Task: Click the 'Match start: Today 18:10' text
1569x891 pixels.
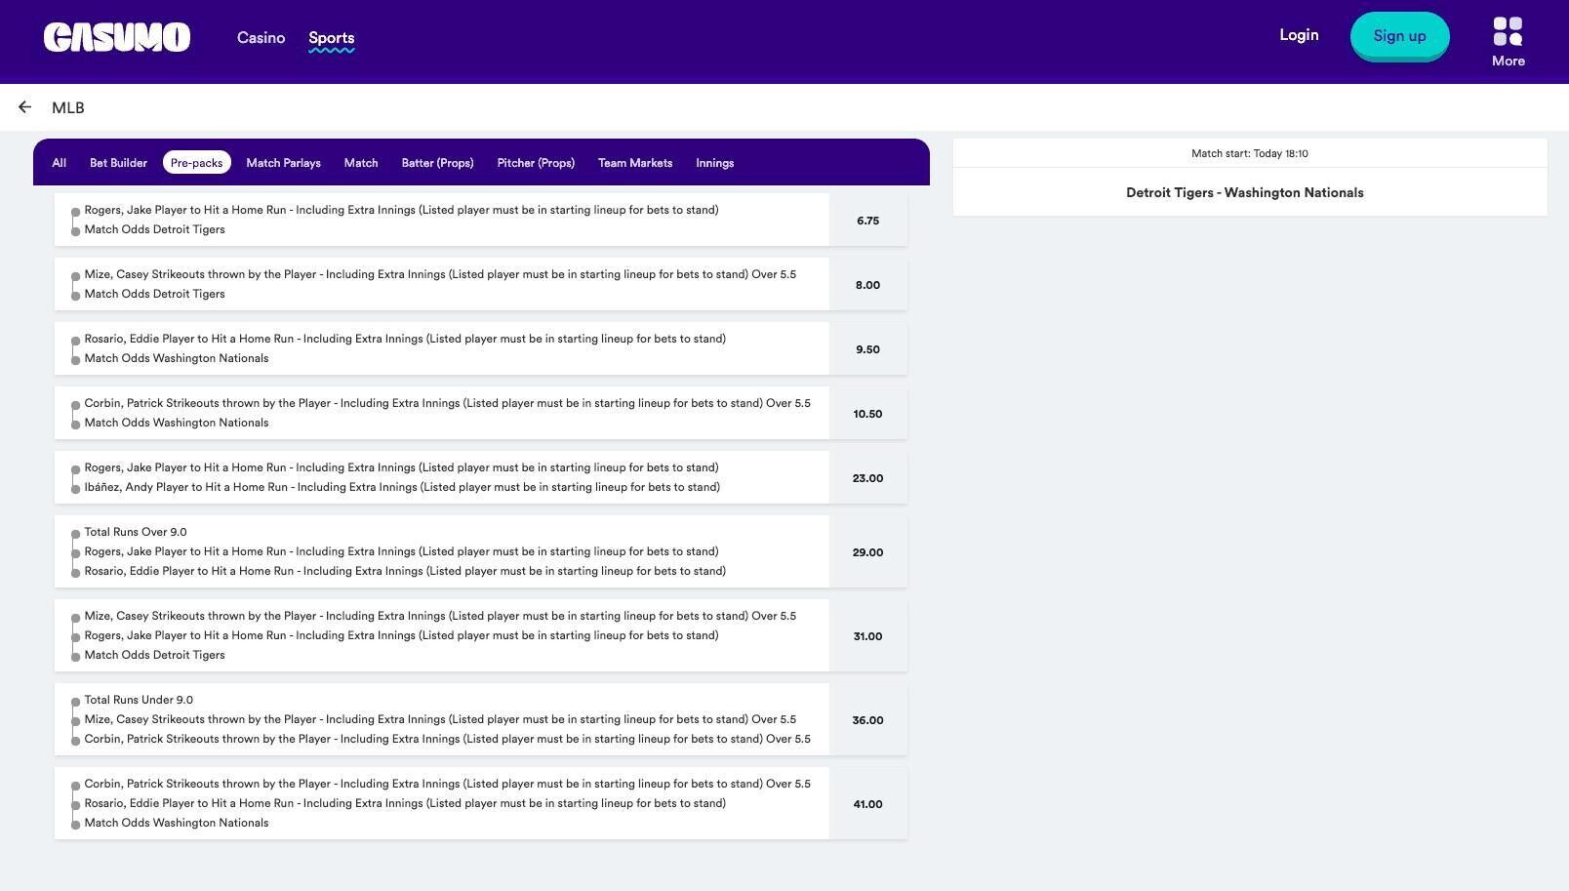Action: pyautogui.click(x=1250, y=153)
